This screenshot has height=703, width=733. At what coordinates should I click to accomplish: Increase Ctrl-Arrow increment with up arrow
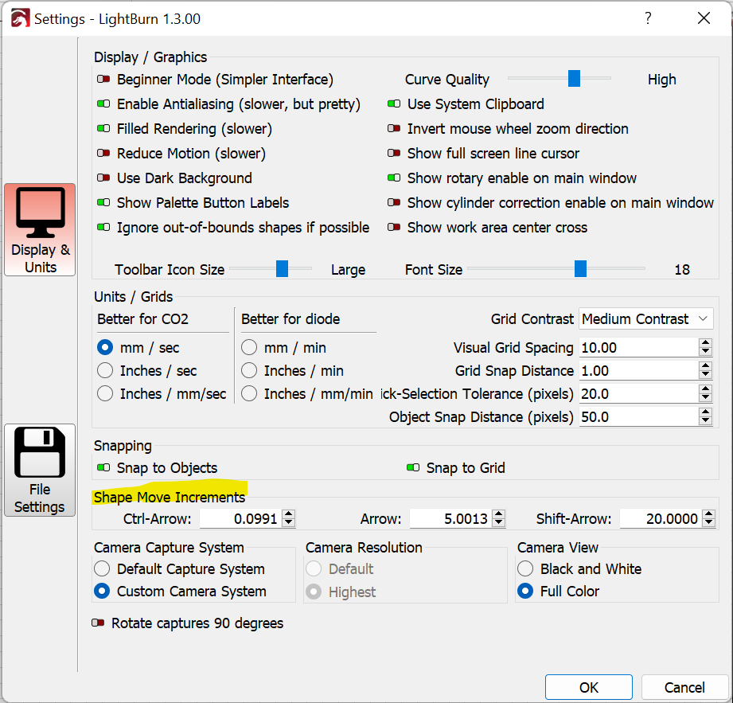pos(289,514)
